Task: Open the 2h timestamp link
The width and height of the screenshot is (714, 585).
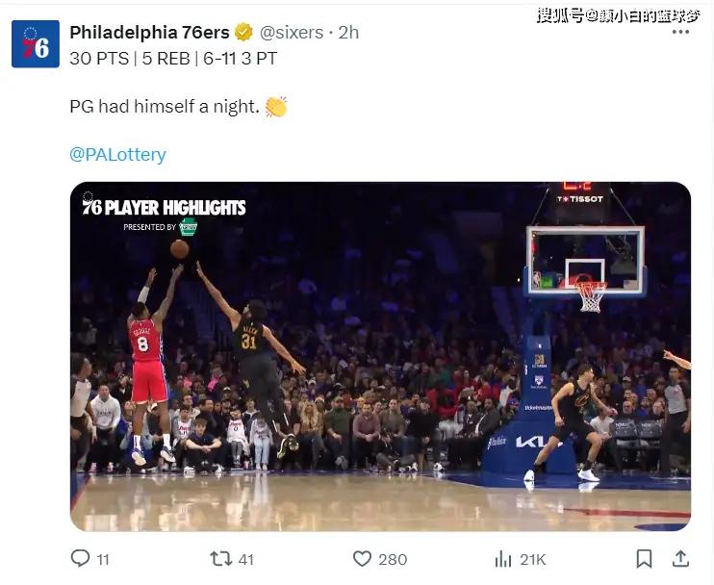Action: (x=348, y=33)
